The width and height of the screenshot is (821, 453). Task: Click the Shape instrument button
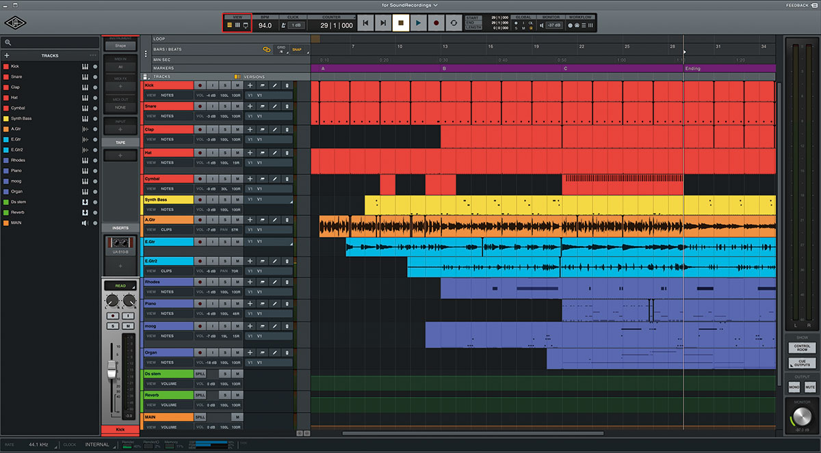pyautogui.click(x=120, y=46)
